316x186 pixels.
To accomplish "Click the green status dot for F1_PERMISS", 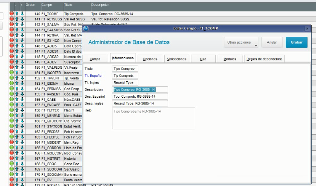I will pos(12,89).
